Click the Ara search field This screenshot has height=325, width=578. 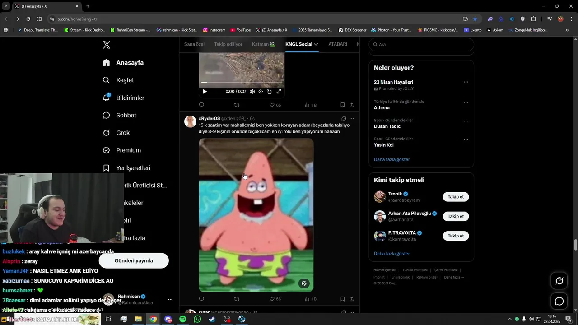pyautogui.click(x=421, y=44)
